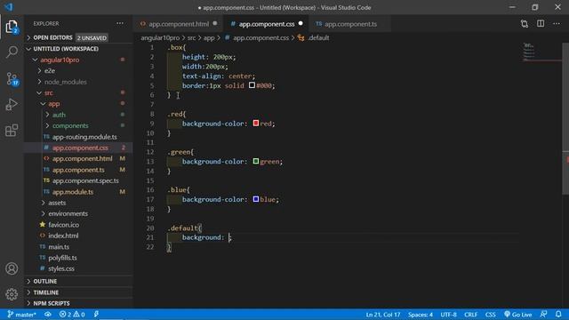The width and height of the screenshot is (569, 320).
Task: Click the blue color swatch on line 17
Action: [256, 199]
